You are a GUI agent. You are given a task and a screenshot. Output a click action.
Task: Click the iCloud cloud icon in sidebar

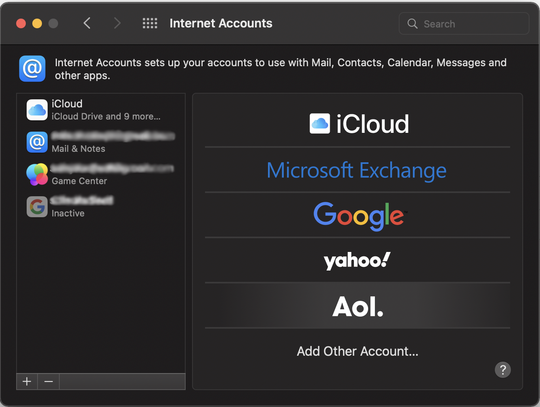pos(37,110)
